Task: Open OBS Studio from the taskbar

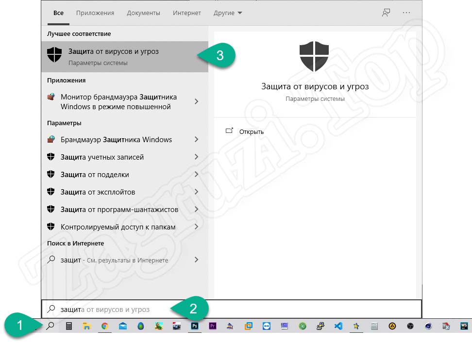Action: (x=409, y=326)
